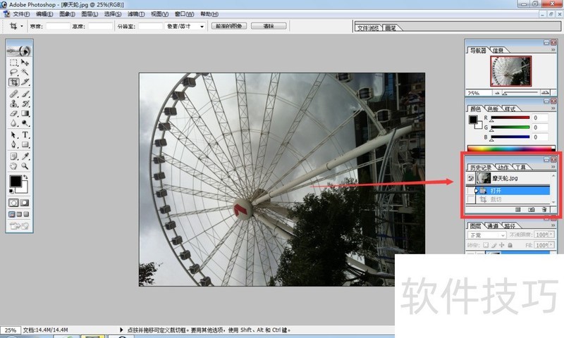Create new document from current history state
The height and width of the screenshot is (338, 564).
click(x=518, y=209)
